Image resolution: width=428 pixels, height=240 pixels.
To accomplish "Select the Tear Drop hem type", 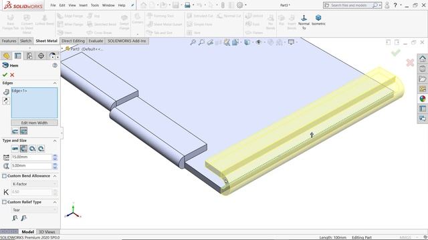I will 33,149.
